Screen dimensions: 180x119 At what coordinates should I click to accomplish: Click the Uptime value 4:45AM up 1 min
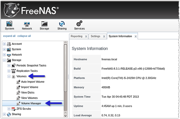tap(117, 106)
